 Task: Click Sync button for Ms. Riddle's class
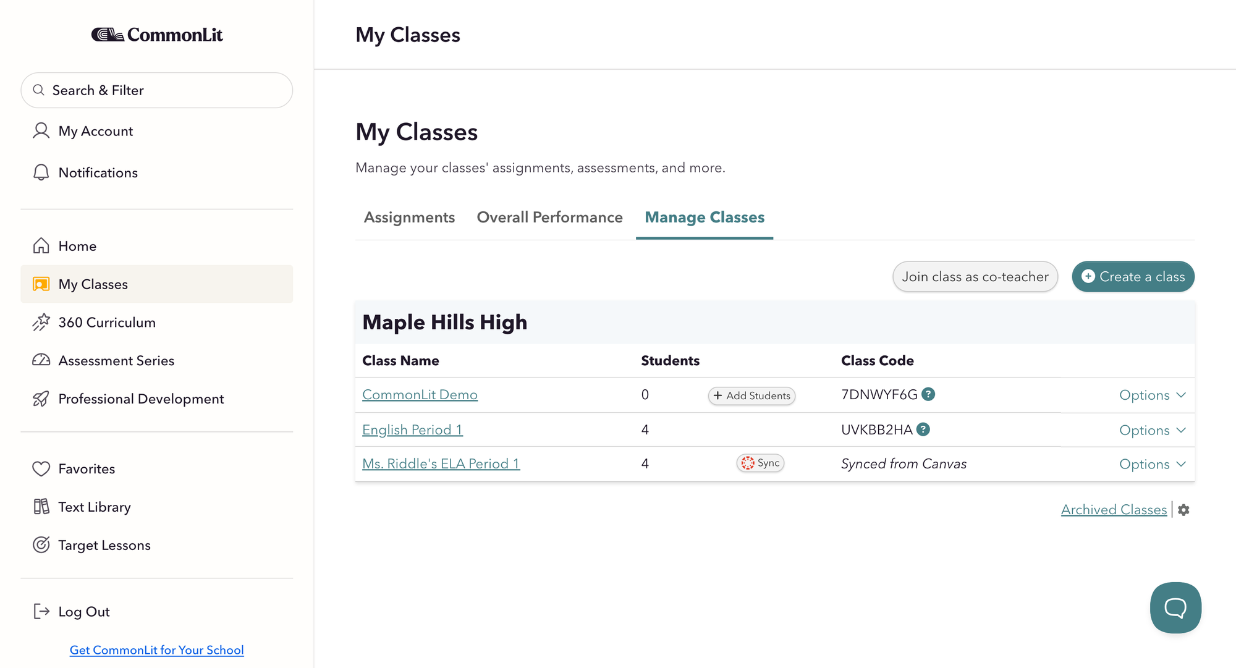pos(760,463)
